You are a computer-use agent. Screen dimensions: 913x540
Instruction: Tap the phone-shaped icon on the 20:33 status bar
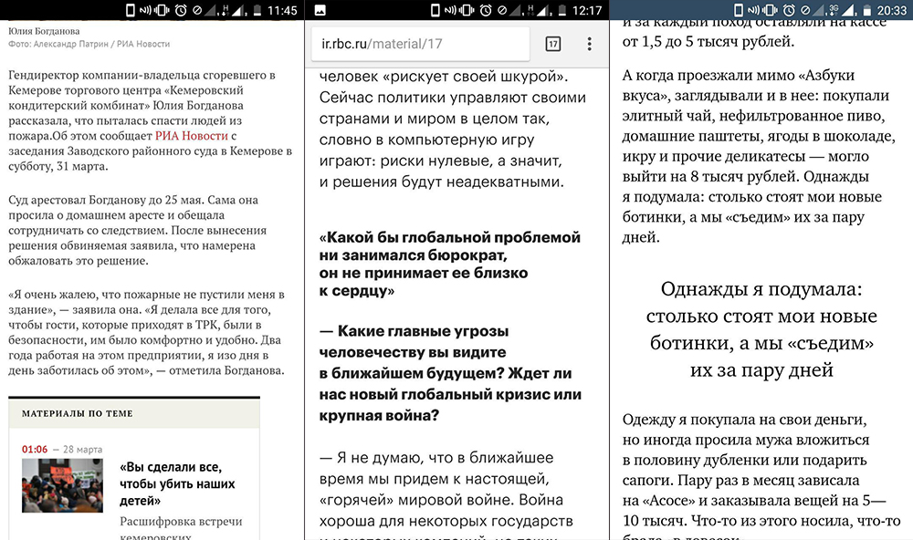(x=739, y=10)
